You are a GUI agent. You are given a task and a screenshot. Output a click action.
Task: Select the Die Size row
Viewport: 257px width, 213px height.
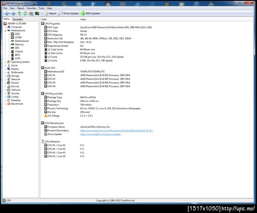click(x=67, y=112)
